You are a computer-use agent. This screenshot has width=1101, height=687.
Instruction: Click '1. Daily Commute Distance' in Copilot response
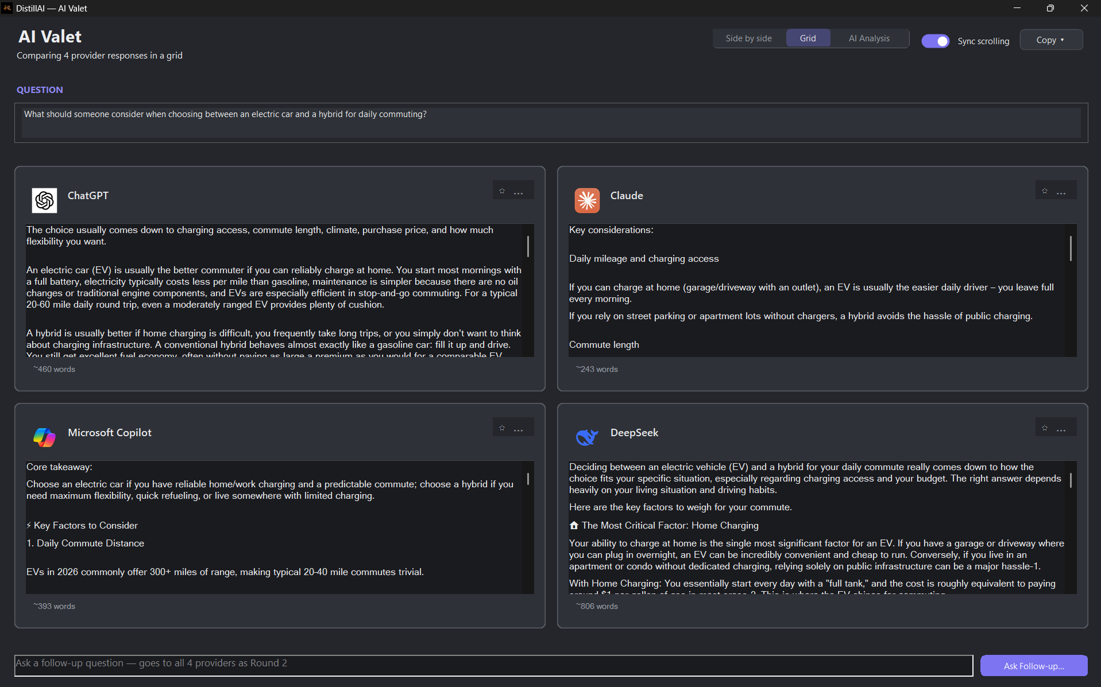[85, 543]
